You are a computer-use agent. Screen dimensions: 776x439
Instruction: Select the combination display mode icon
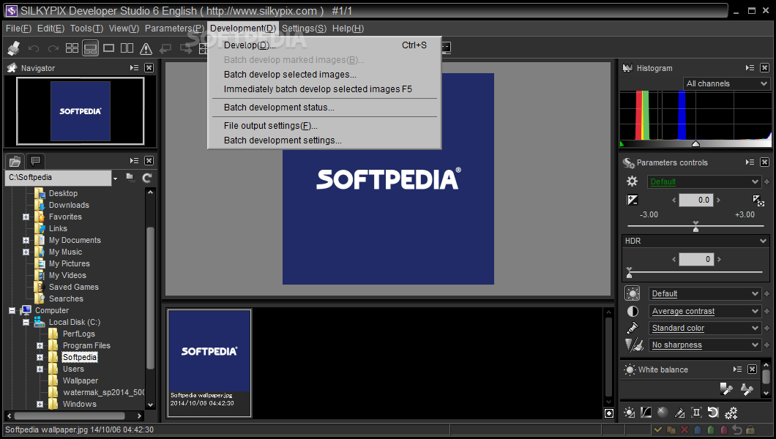90,48
